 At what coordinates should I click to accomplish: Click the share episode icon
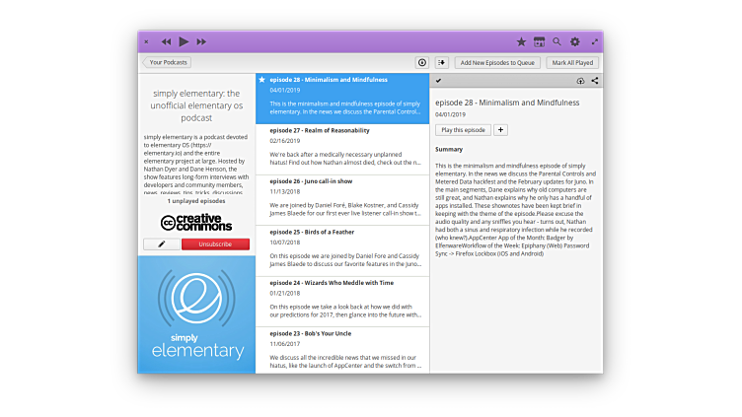click(595, 81)
